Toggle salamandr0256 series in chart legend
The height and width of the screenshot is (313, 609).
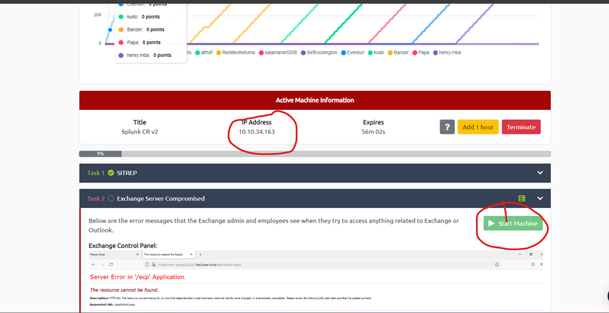pos(278,52)
